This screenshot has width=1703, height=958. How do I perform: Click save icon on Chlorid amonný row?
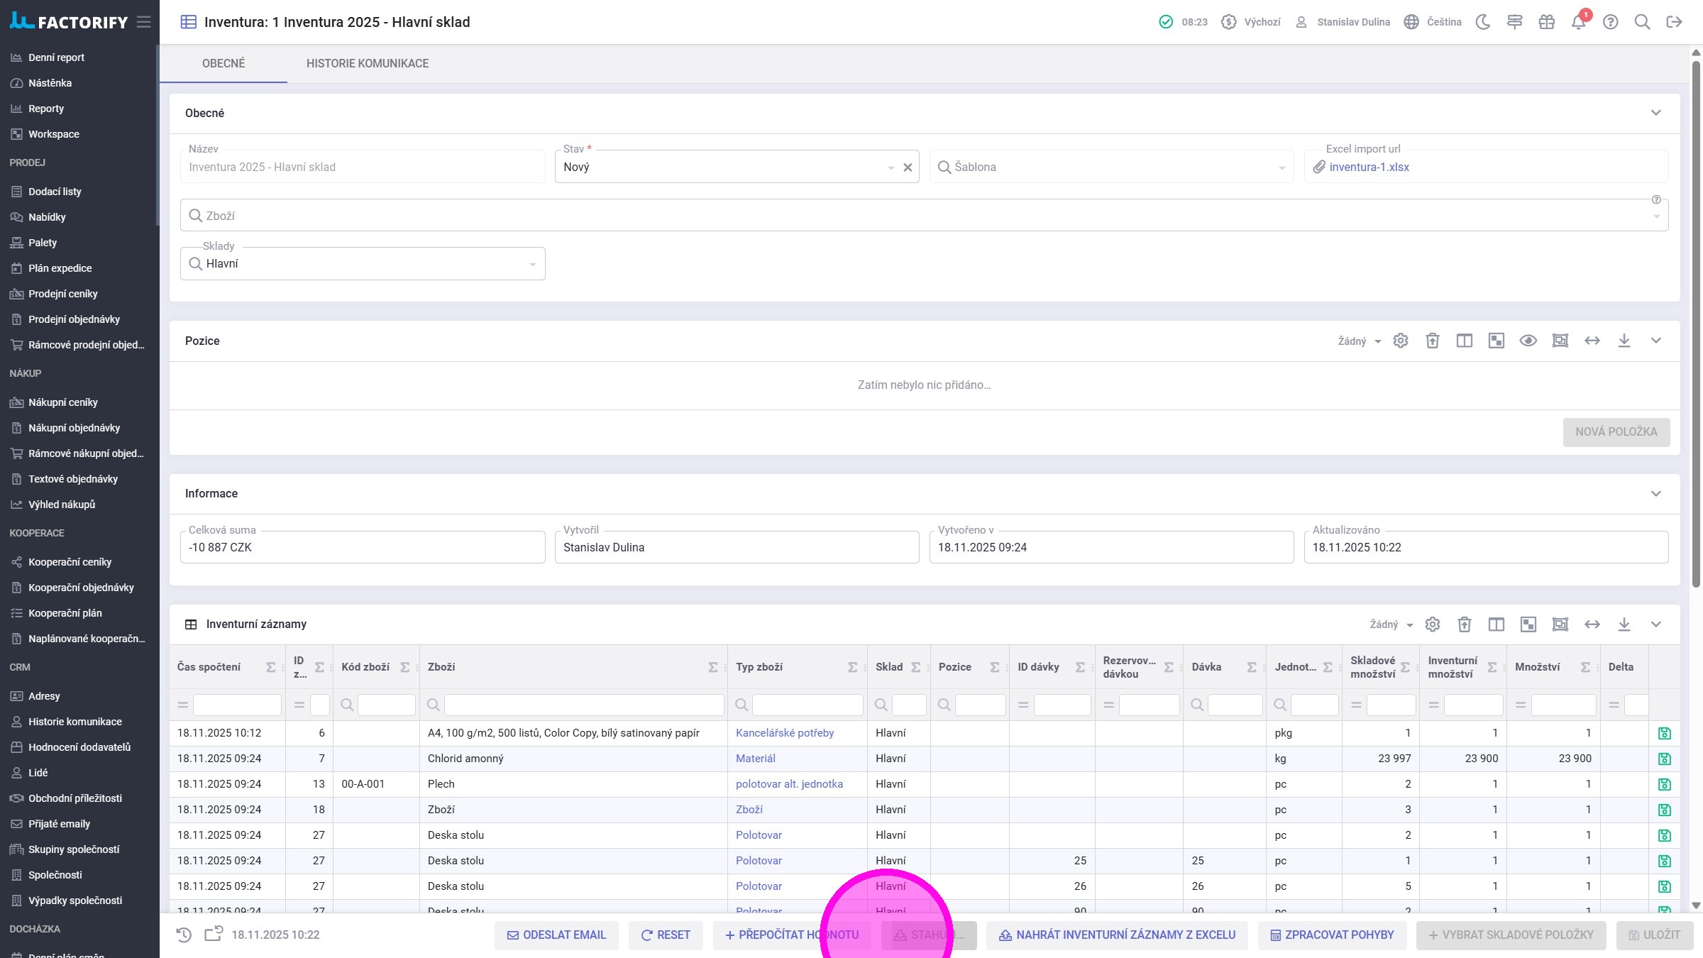tap(1664, 759)
